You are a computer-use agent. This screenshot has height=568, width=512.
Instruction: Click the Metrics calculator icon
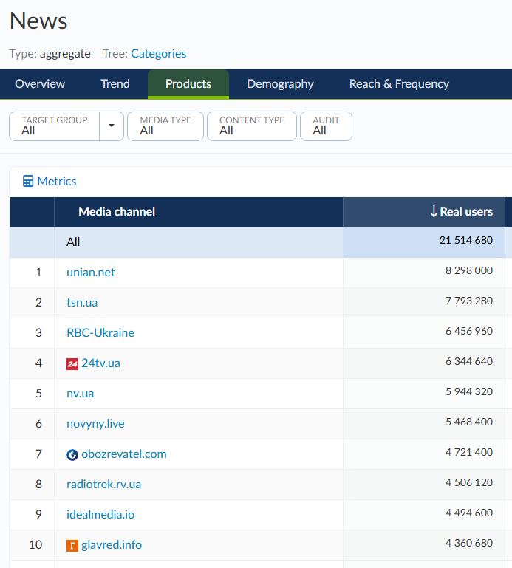tap(28, 182)
